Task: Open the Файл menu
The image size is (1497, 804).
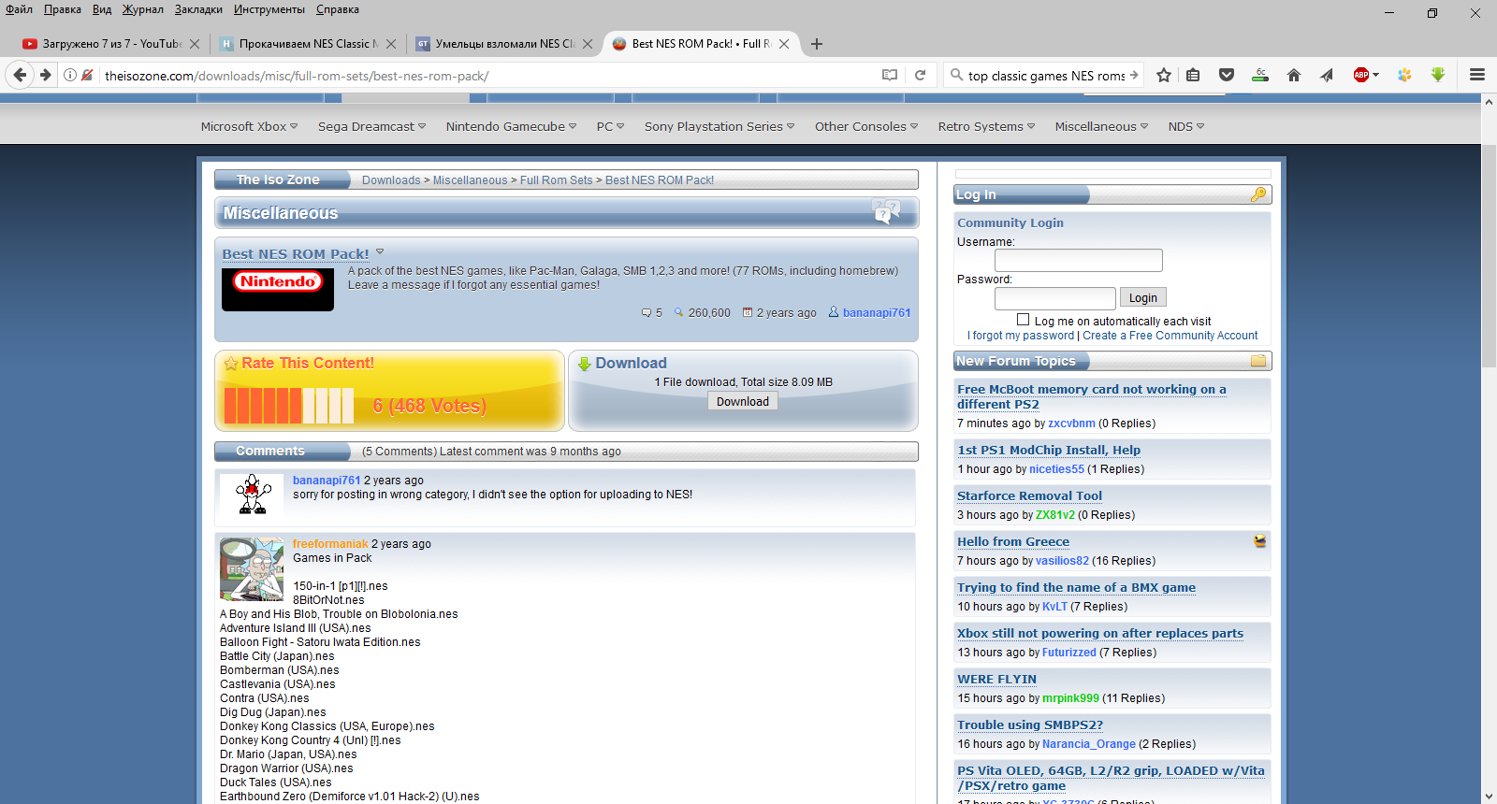Action: click(x=19, y=9)
